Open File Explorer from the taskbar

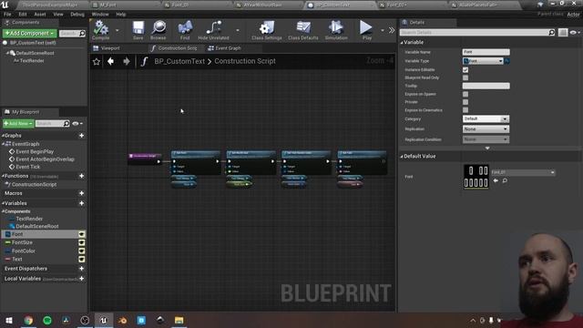(179, 320)
